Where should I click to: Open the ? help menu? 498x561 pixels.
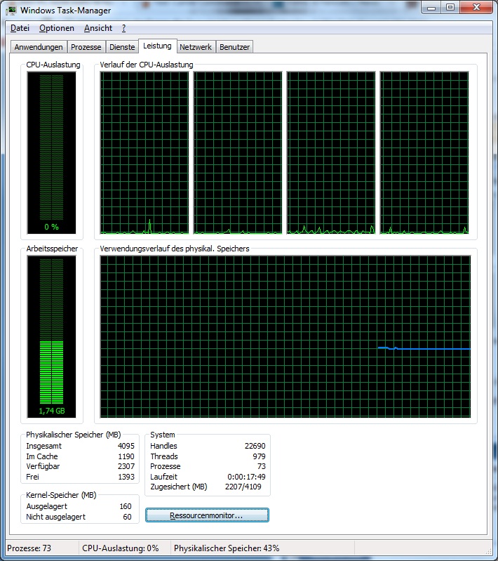(x=123, y=28)
